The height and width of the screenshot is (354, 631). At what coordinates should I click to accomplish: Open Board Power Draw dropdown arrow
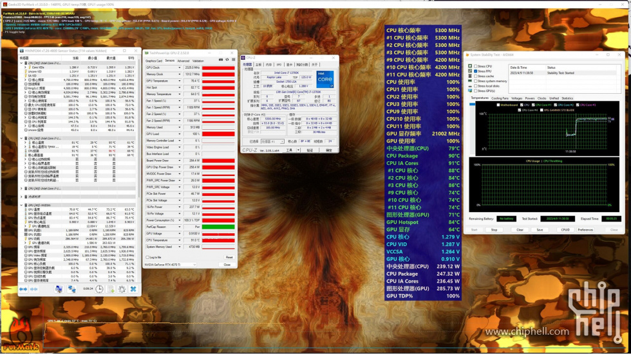[x=180, y=161]
